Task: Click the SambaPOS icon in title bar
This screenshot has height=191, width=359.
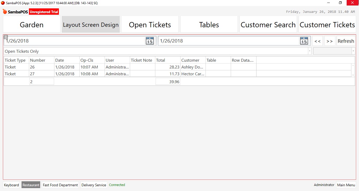Action: point(3,3)
